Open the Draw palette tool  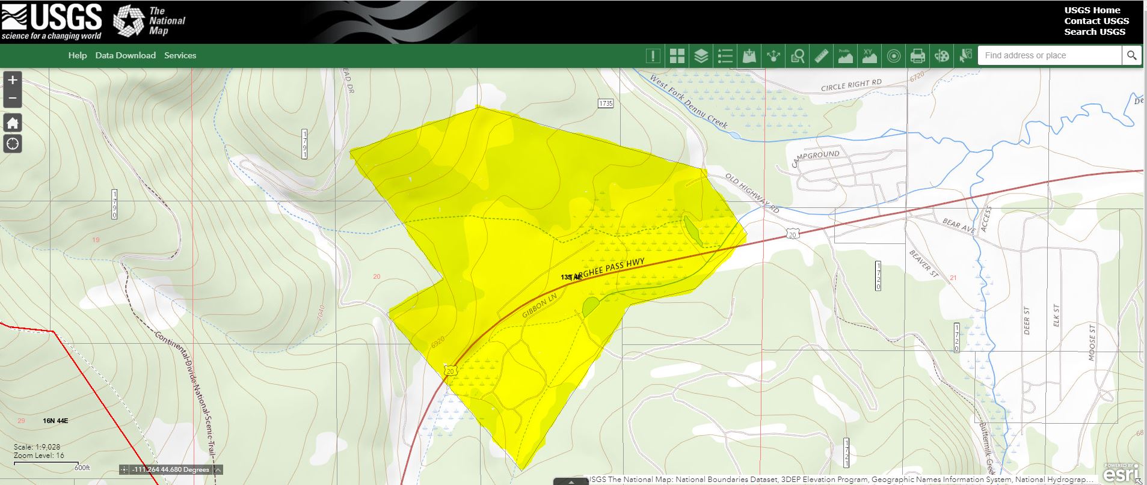click(942, 56)
